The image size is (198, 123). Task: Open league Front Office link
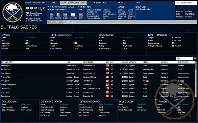tap(122, 14)
